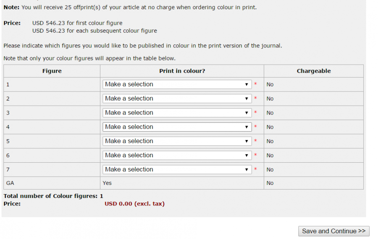Open the Figure 1 colour selection dropdown
The image size is (378, 239).
click(x=177, y=84)
